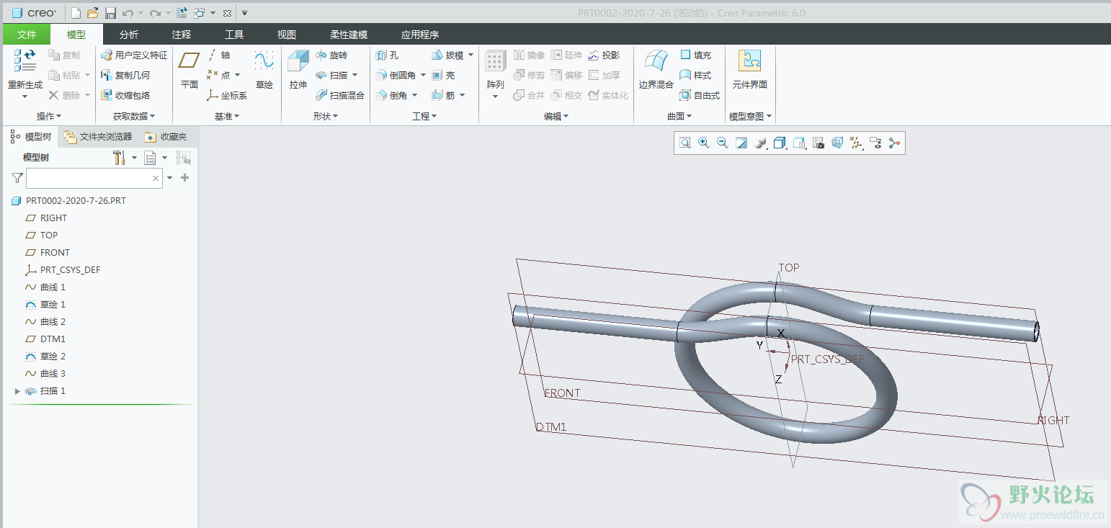Expand the 曲面 group dropdown
The height and width of the screenshot is (528, 1111).
tap(679, 116)
